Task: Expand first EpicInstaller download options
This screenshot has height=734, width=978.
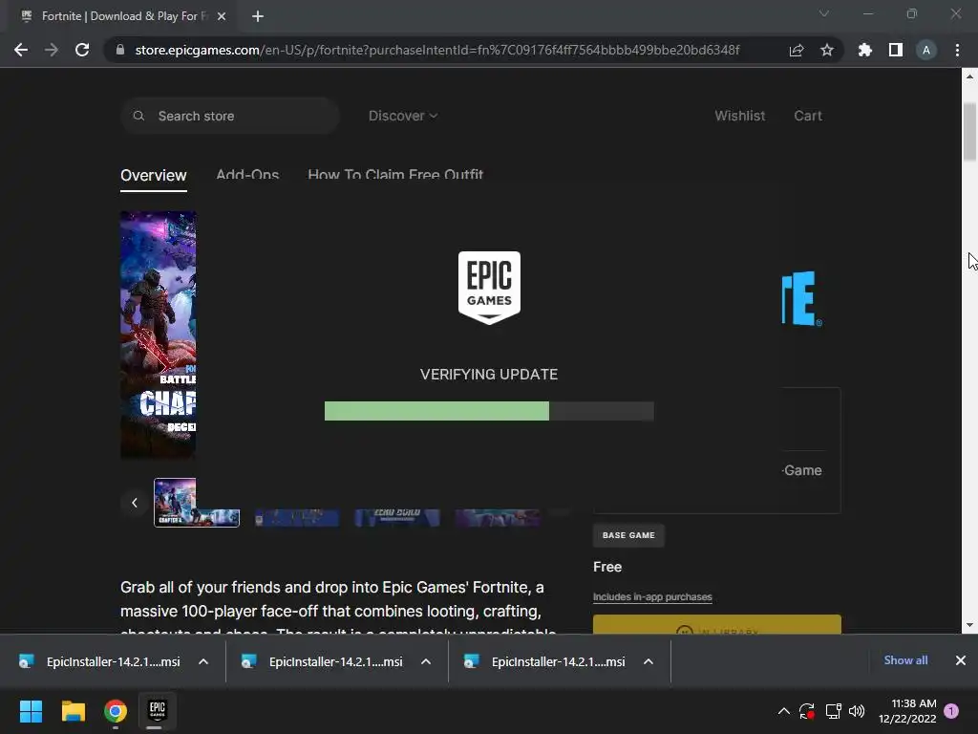Action: [203, 661]
